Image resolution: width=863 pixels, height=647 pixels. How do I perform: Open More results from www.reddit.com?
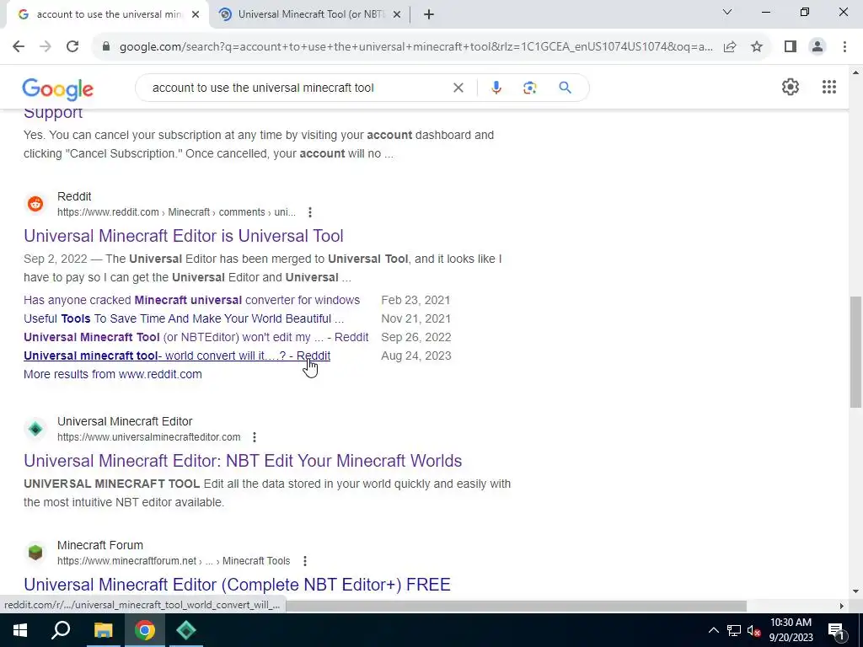coord(113,375)
